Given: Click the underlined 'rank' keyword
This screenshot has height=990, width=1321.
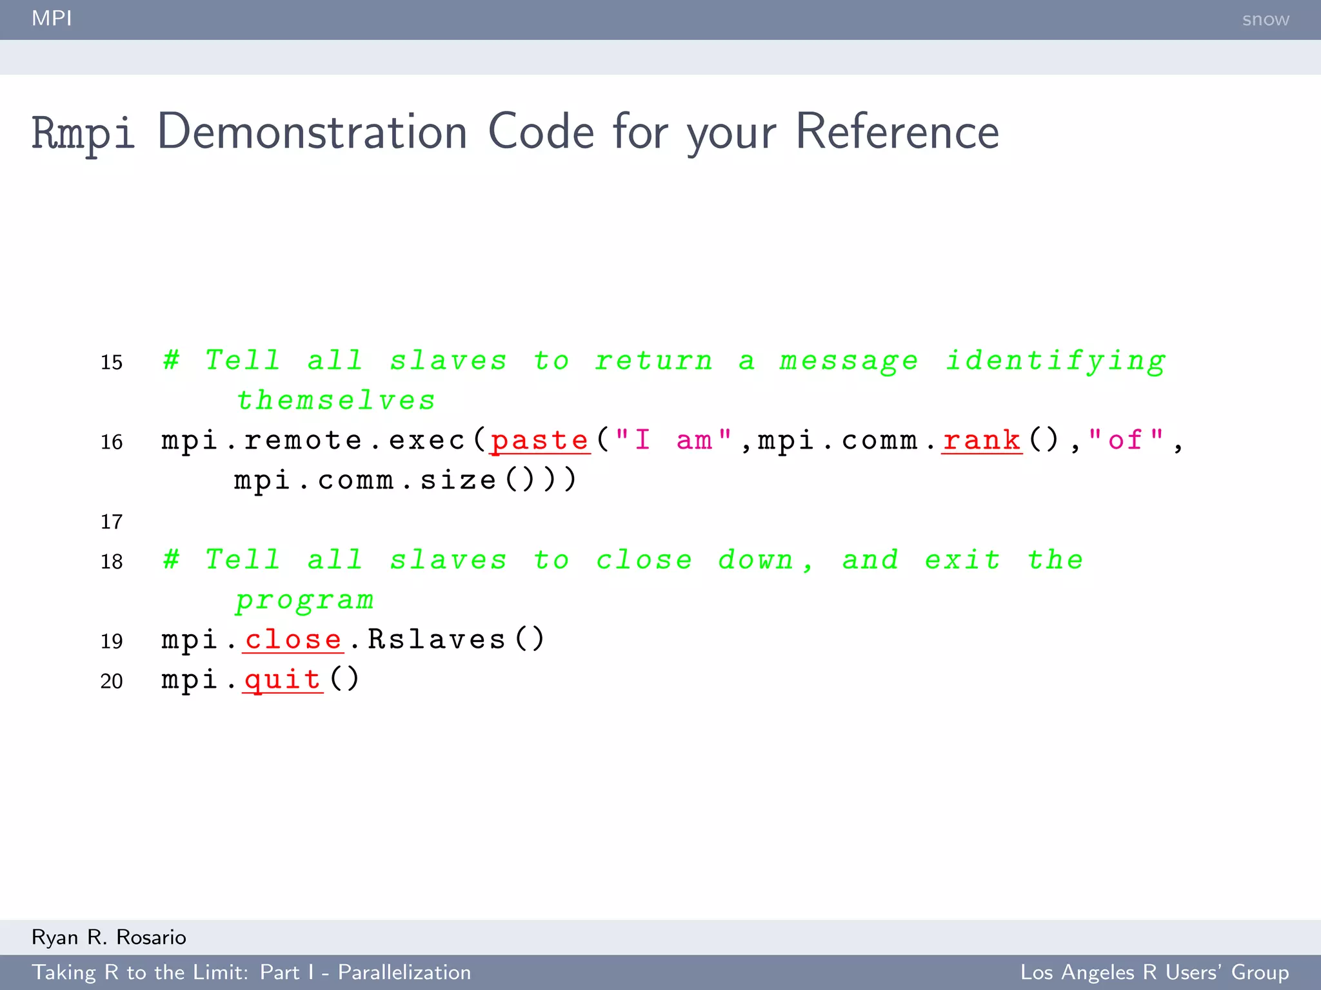Looking at the screenshot, I should coord(982,441).
